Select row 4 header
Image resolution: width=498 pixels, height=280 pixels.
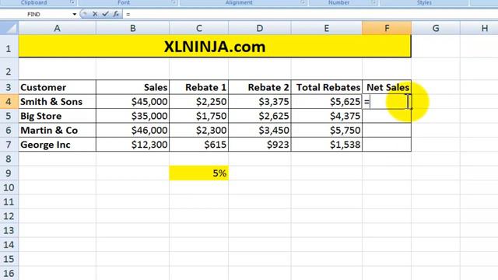9,102
